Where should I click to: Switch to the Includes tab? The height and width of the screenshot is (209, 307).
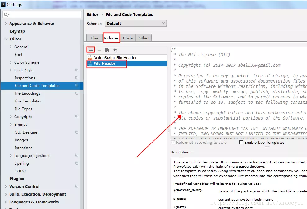click(x=111, y=38)
